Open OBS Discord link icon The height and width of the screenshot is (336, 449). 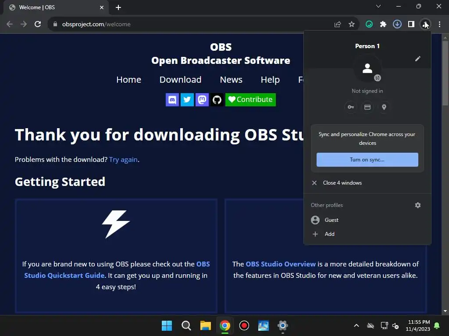click(172, 100)
